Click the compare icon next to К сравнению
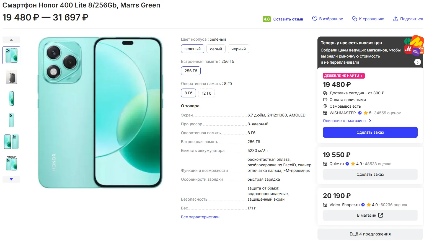The height and width of the screenshot is (241, 424). (354, 19)
